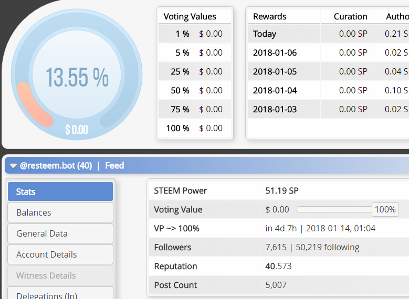
Task: Open the Feed link in header bar
Action: (114, 166)
